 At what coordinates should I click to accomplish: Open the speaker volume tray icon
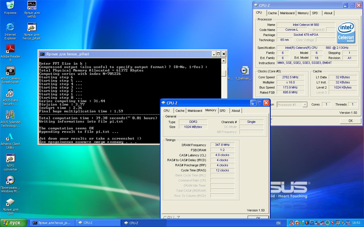(x=343, y=223)
